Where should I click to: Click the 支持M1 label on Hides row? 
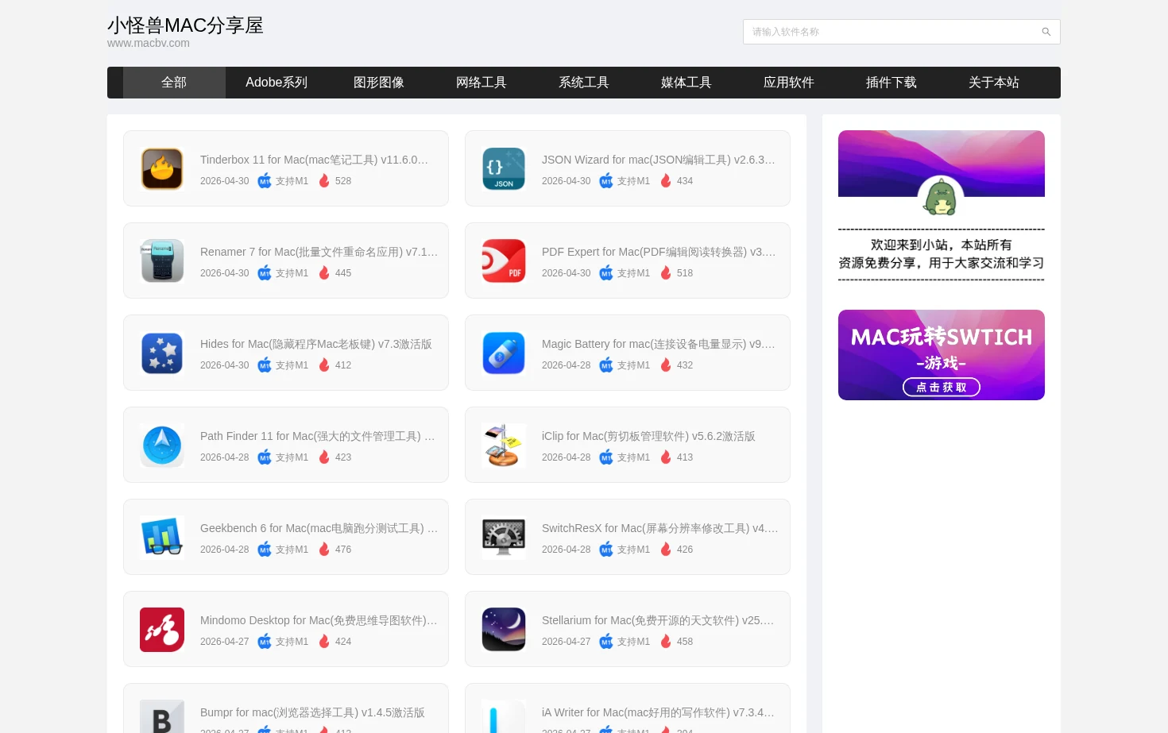[292, 365]
